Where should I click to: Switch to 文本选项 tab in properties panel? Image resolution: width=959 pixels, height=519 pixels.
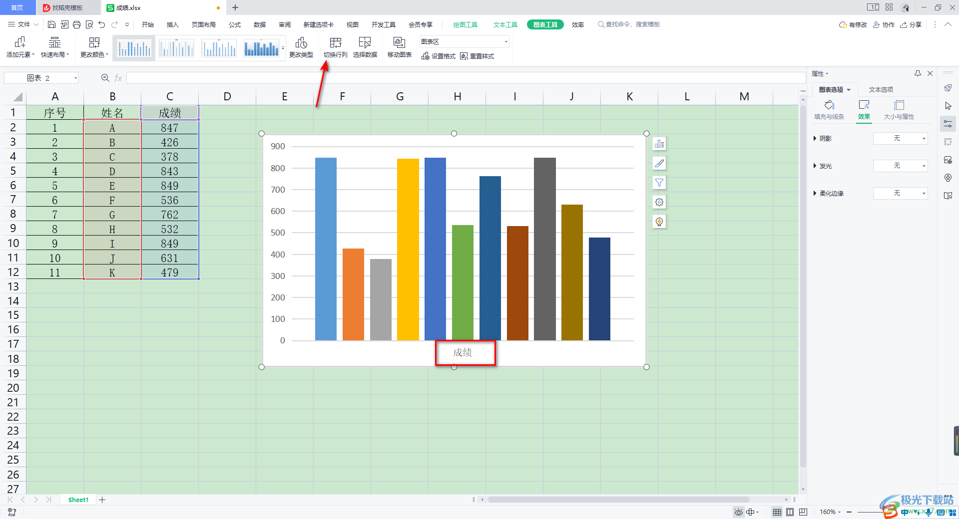click(881, 90)
